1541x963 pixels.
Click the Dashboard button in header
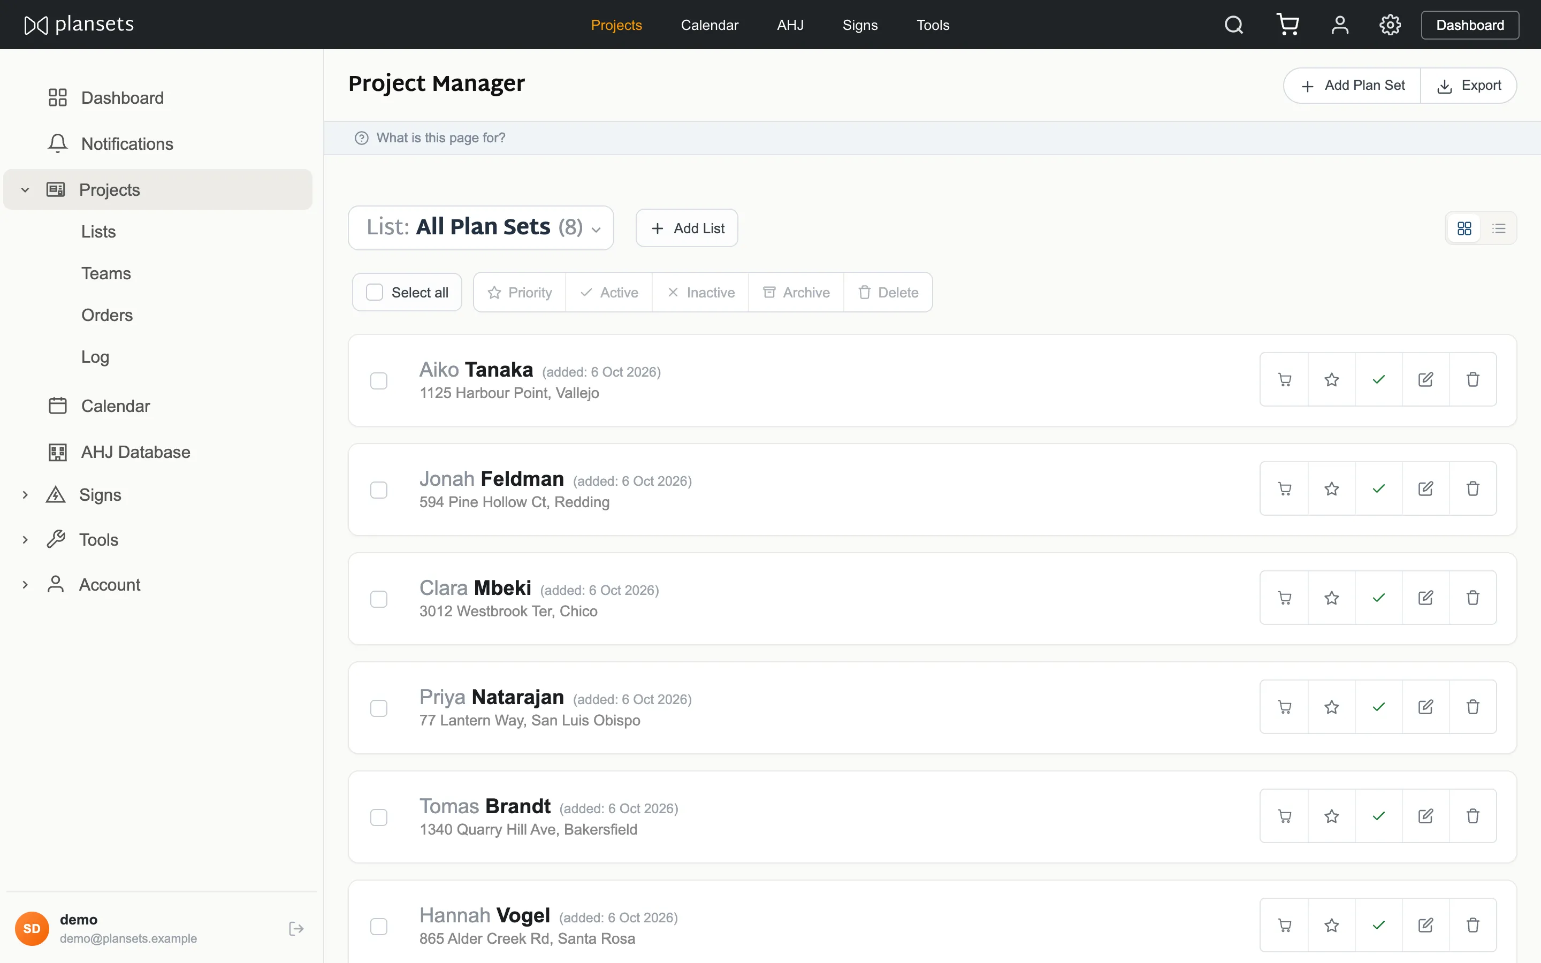[x=1470, y=25]
